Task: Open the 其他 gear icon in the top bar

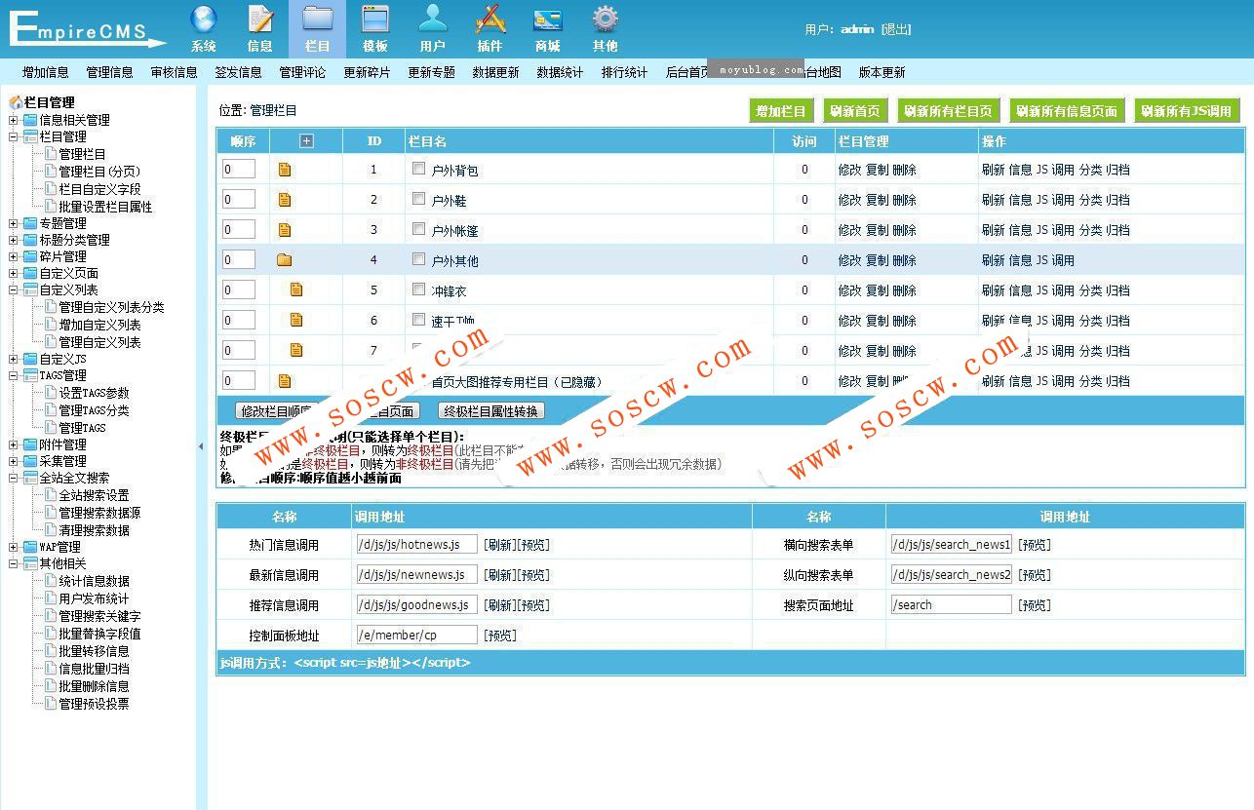Action: [x=606, y=19]
